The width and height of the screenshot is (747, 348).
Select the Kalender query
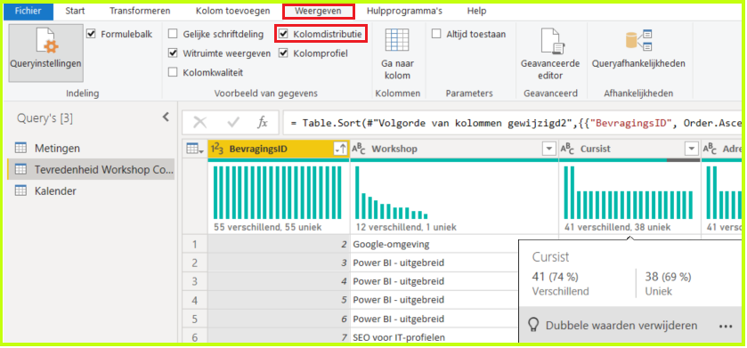pyautogui.click(x=55, y=190)
